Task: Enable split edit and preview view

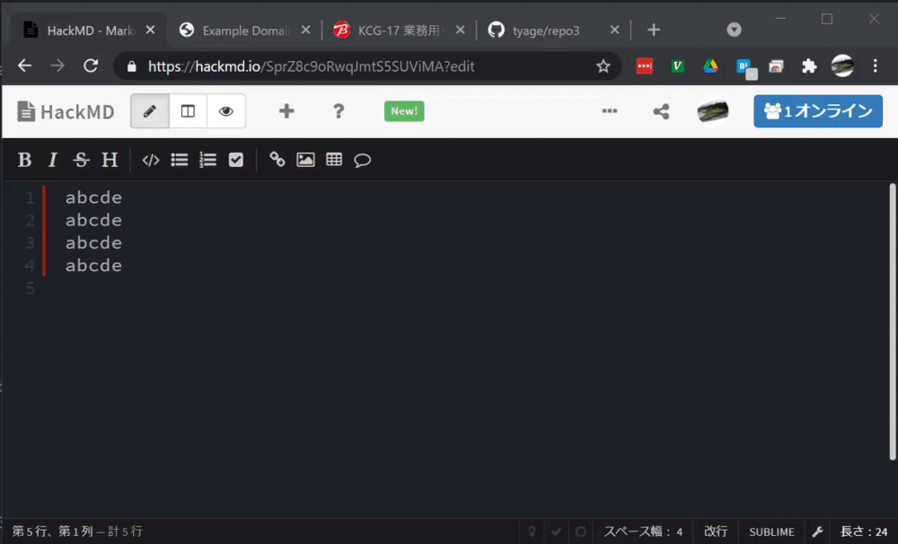Action: pos(189,111)
